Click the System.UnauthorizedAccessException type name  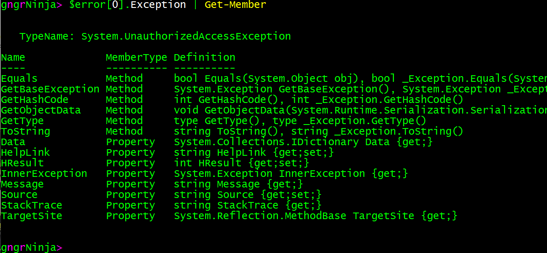186,37
